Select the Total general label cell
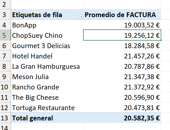The image size is (170, 130). [47, 118]
